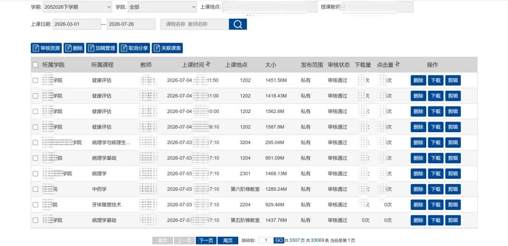Click the 所属课程 column header
The height and width of the screenshot is (246, 508).
click(102, 65)
